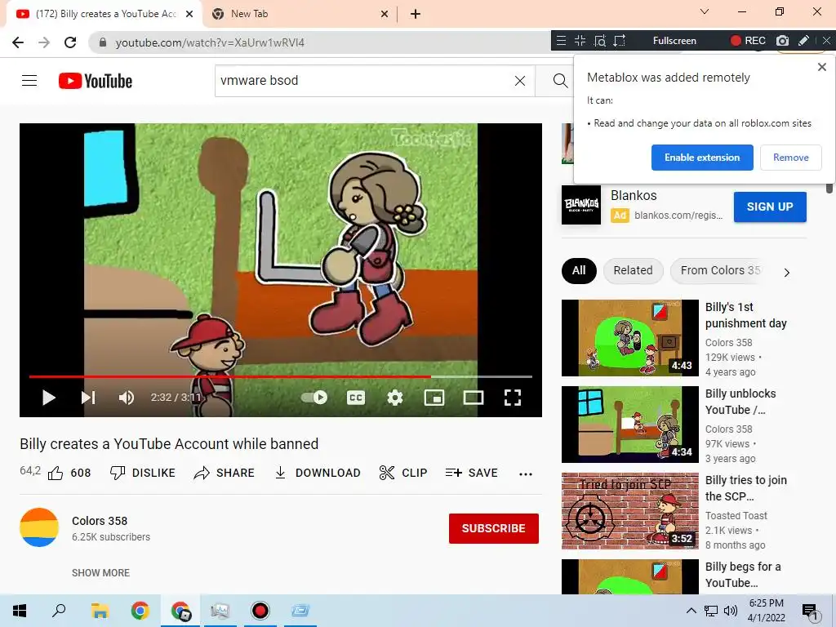This screenshot has width=836, height=627.
Task: Subscribe to Colors 358 channel
Action: point(494,528)
